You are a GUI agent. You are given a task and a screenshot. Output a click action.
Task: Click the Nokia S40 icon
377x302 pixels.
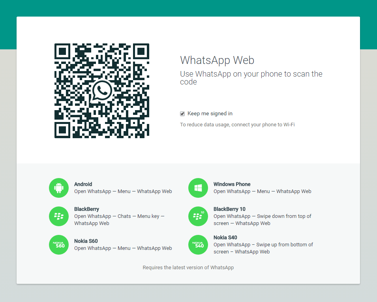198,245
